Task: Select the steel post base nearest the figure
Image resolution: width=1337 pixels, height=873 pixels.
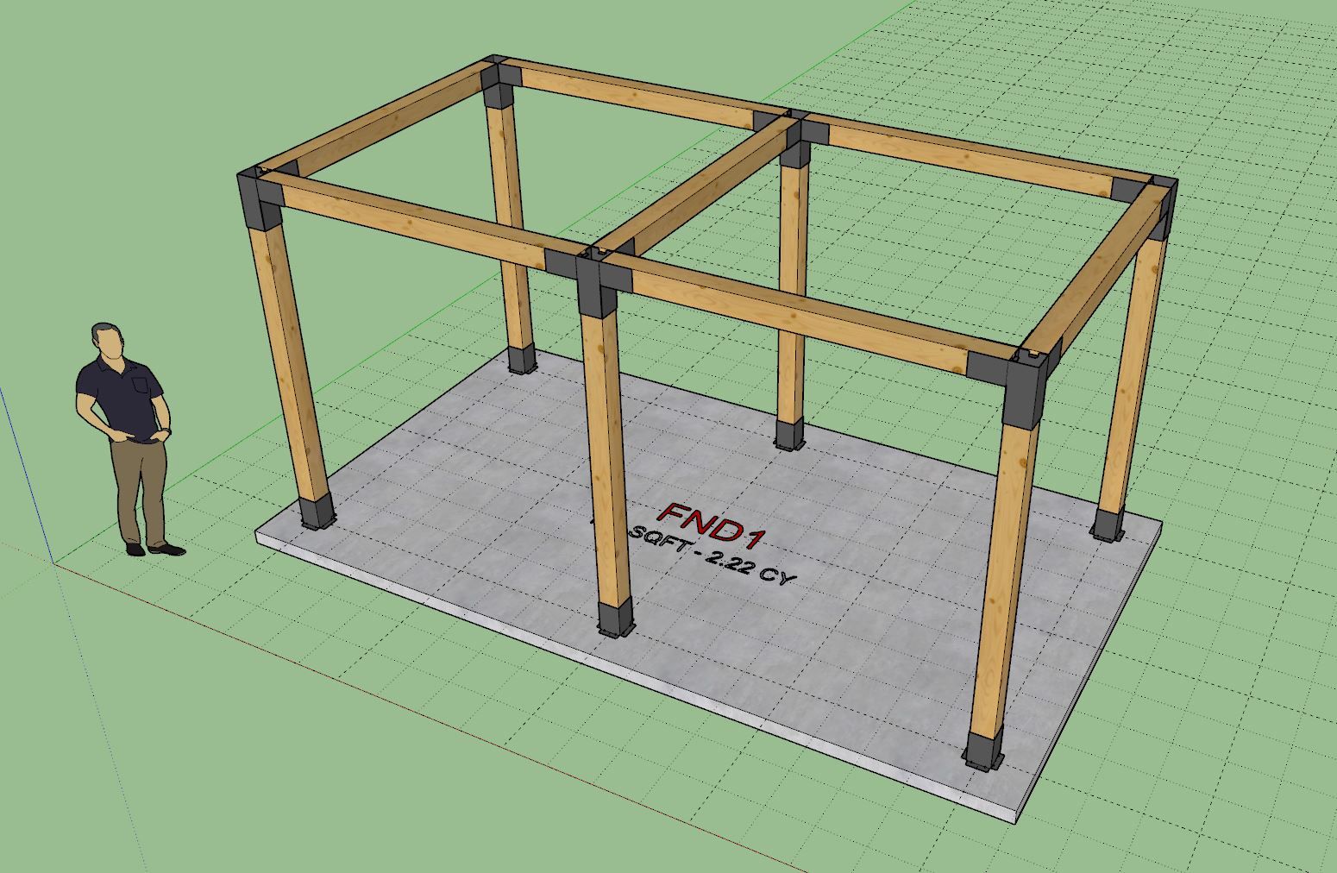Action: pyautogui.click(x=317, y=512)
